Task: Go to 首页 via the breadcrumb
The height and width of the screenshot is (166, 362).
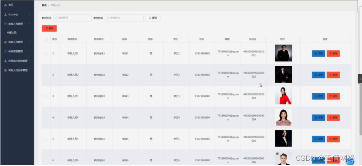Action: coord(44,5)
